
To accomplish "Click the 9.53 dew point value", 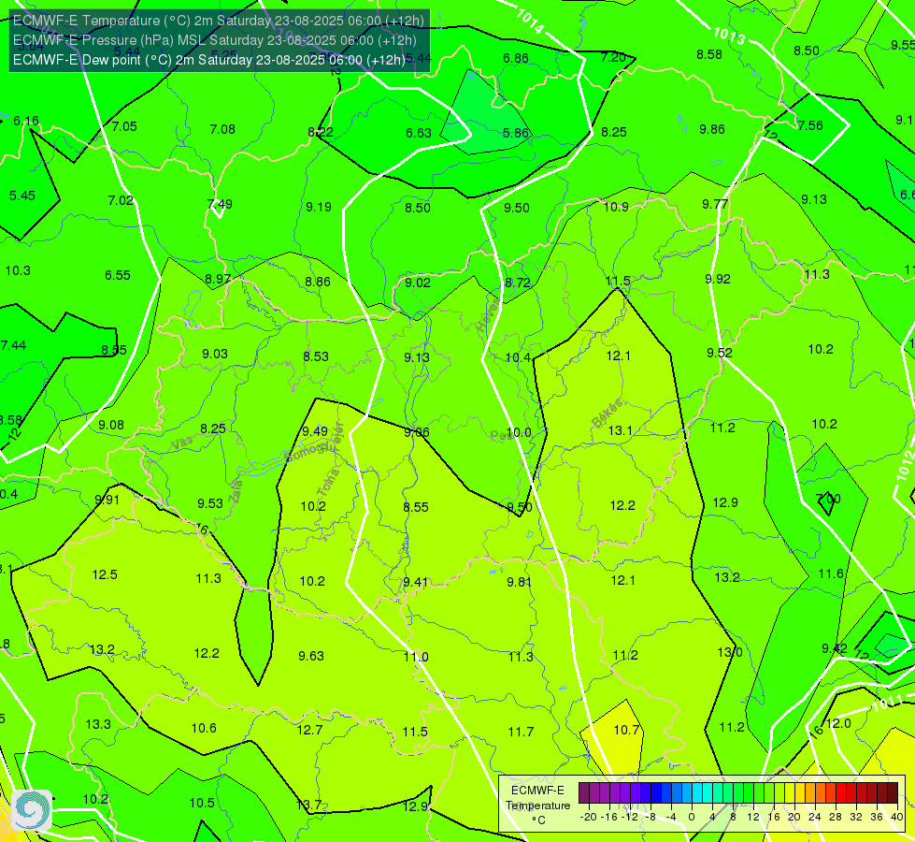I will click(210, 503).
